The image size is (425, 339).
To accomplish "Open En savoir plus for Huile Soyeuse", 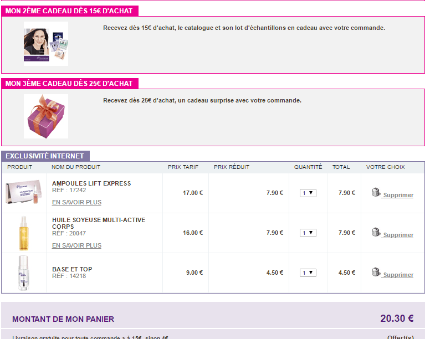I will point(76,245).
